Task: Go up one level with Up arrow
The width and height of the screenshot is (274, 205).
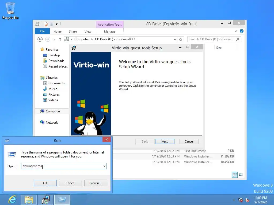Action: (60, 39)
